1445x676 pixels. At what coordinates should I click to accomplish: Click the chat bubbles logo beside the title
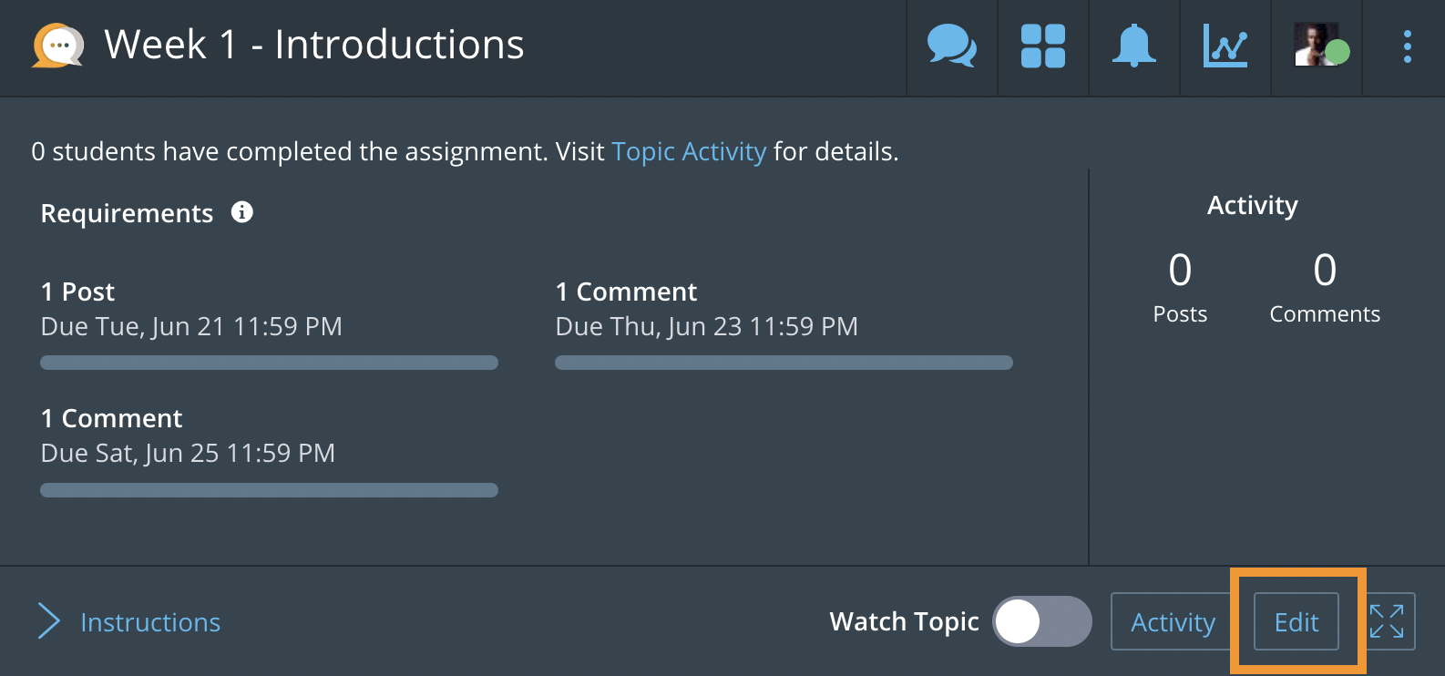(58, 45)
